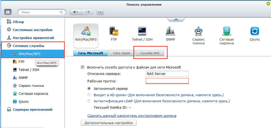Open Сделать данный накопитель контроллером домена link

132,116
